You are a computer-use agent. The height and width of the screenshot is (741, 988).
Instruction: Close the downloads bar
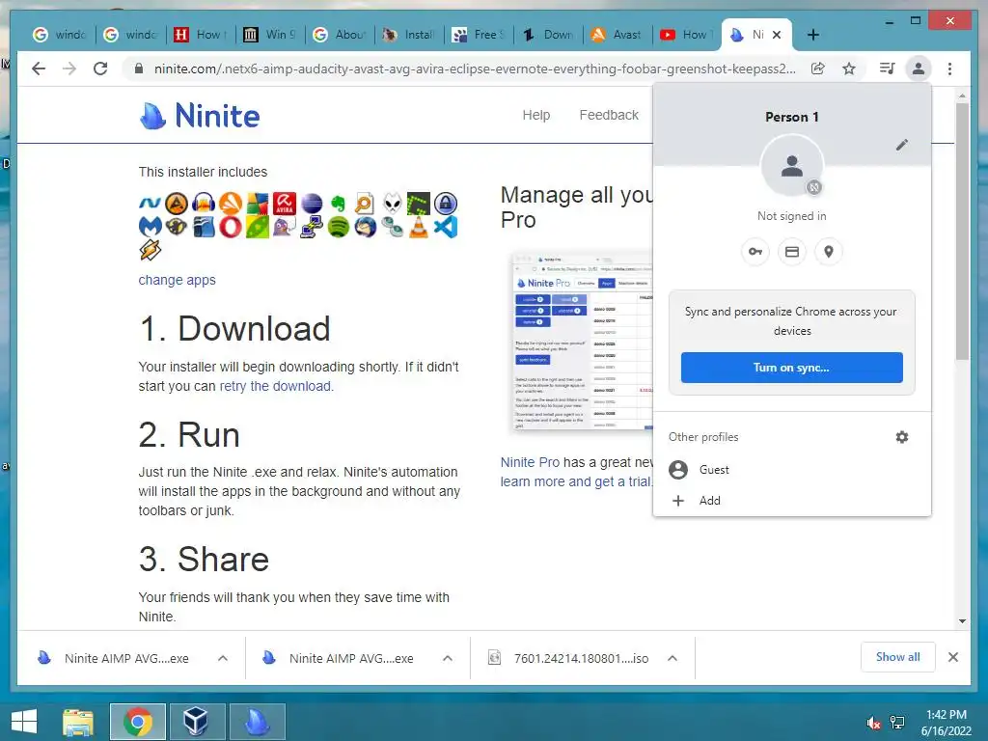pyautogui.click(x=952, y=657)
